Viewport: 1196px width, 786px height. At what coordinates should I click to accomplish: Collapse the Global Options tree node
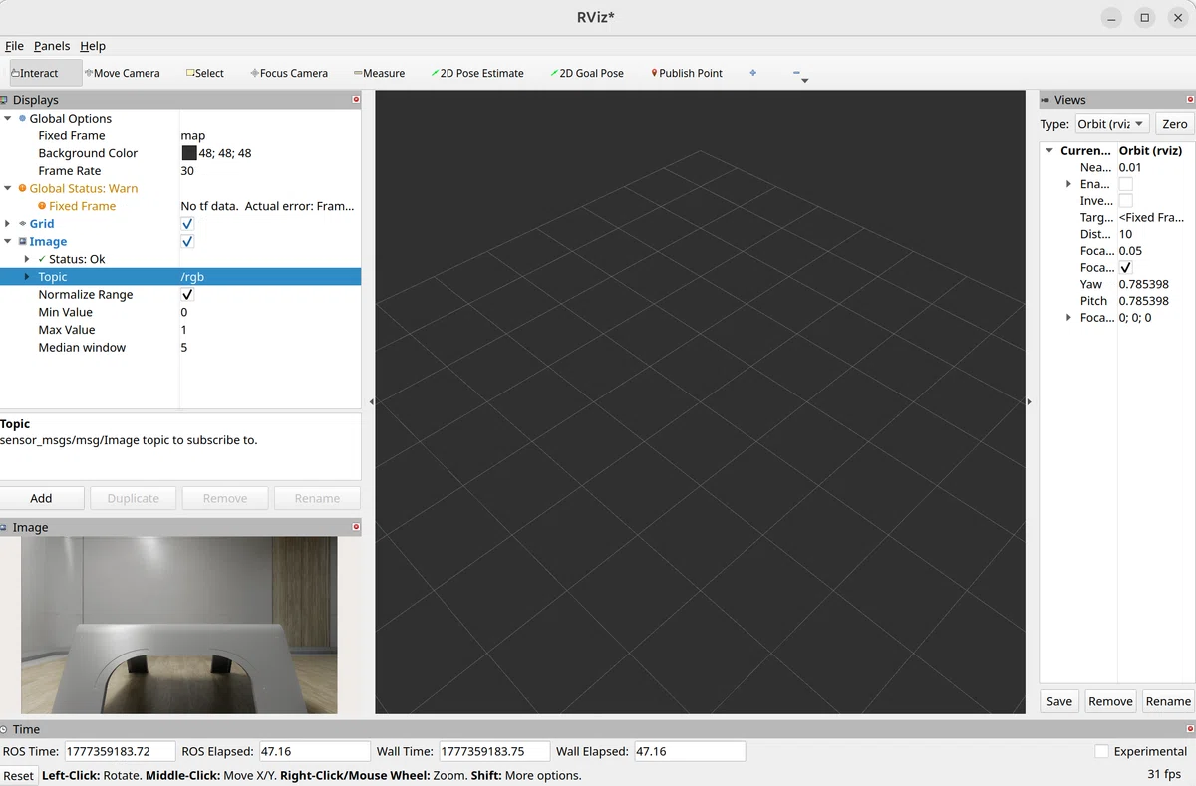point(8,118)
